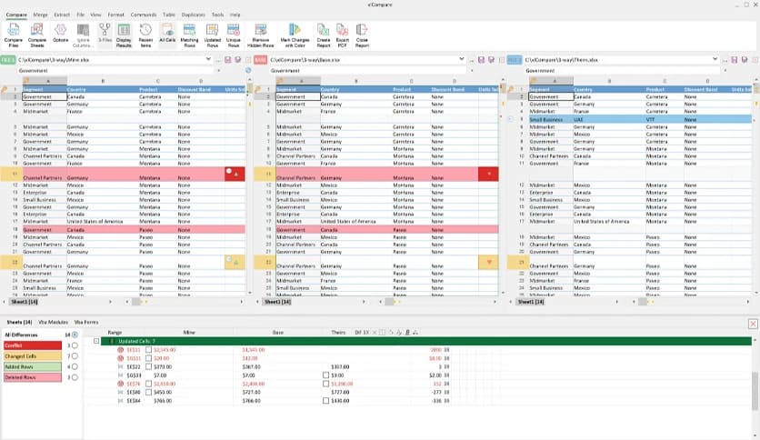This screenshot has width=760, height=440.
Task: Click the red merge icon on Mine row 11
Action: click(235, 174)
